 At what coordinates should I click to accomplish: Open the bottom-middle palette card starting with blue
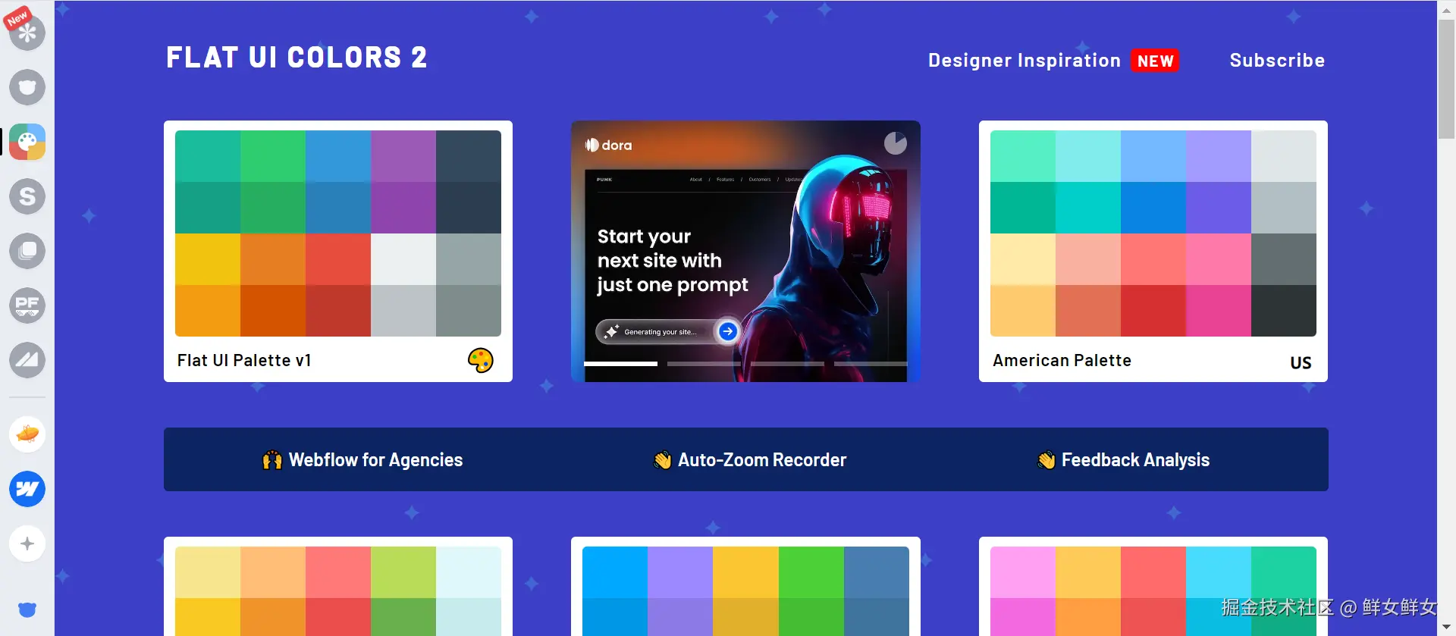[x=745, y=587]
